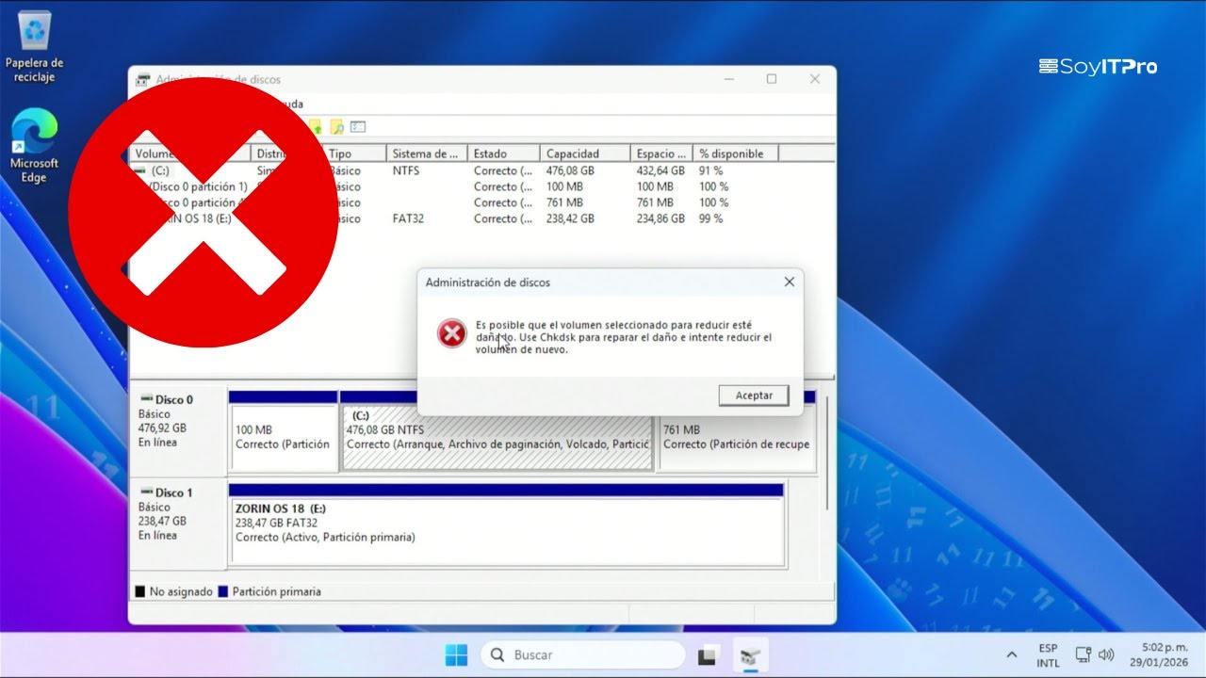Select the Disco 1 label panel
1206x678 pixels.
click(178, 525)
